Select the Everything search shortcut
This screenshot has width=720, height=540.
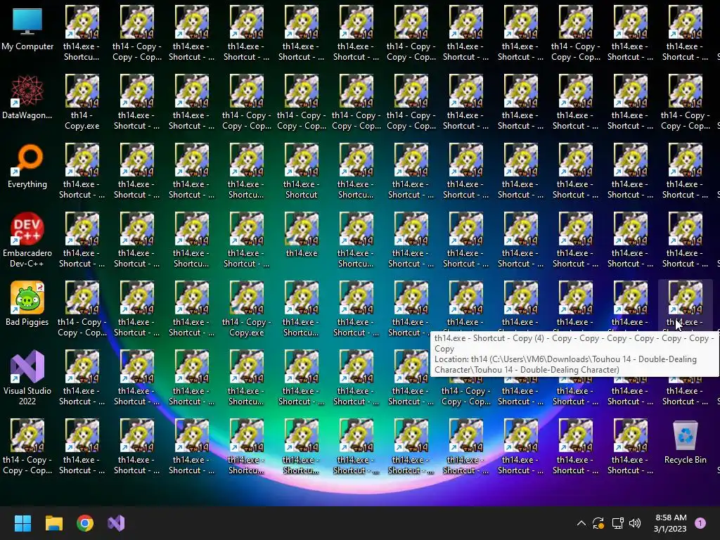tap(27, 167)
